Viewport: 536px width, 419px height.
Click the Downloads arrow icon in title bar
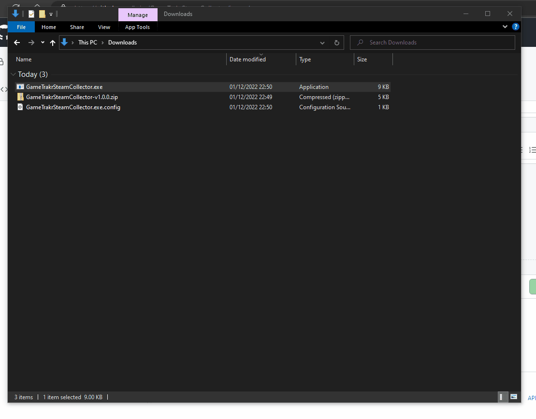15,14
